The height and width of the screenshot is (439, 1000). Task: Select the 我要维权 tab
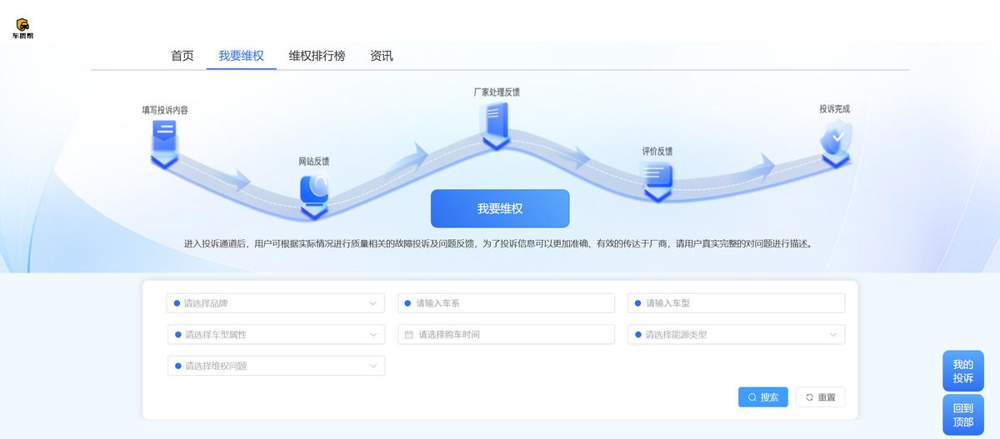241,56
